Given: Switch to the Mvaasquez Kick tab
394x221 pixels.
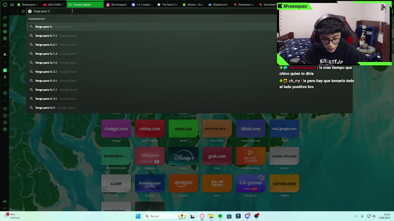Looking at the screenshot, I should 28,5.
